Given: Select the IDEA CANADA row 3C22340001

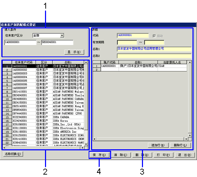Looking at the screenshot, I should [43, 117].
